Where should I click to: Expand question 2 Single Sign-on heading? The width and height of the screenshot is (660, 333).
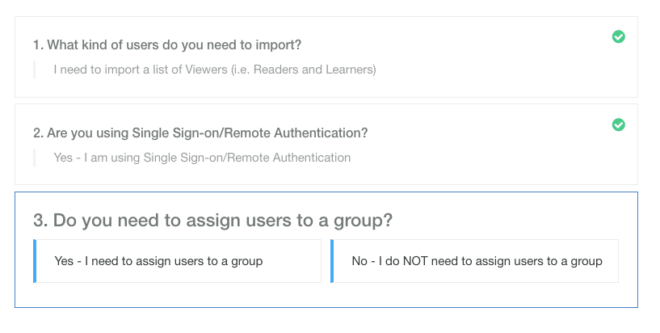[x=200, y=133]
